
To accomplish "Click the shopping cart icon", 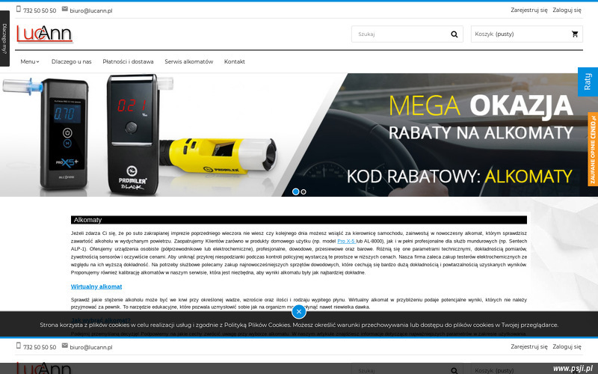I will (575, 34).
